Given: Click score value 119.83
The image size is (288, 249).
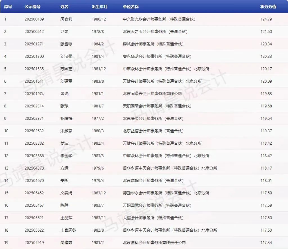Looking at the screenshot, I should tap(266, 94).
